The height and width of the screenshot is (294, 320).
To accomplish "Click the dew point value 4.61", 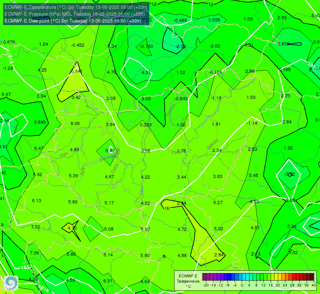I will point(255,228).
